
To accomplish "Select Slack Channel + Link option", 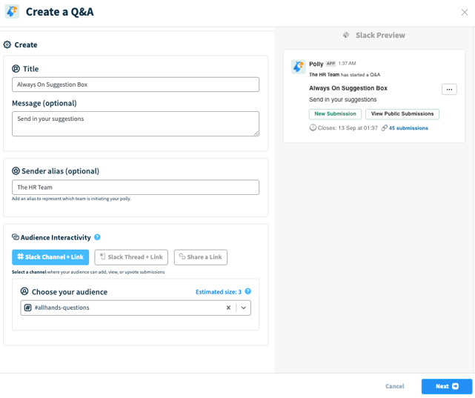I will tap(50, 257).
